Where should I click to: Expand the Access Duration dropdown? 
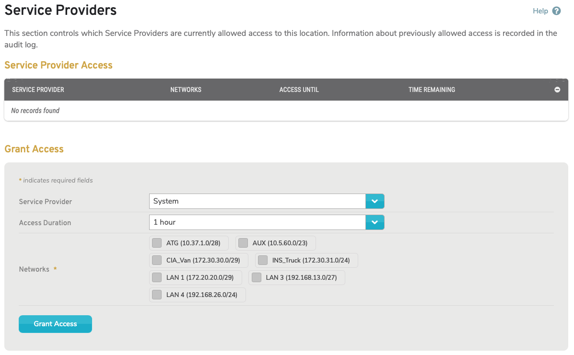point(375,222)
